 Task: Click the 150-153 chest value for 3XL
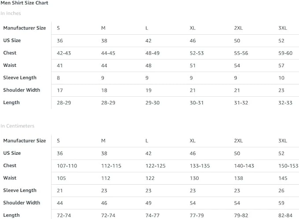(288, 166)
